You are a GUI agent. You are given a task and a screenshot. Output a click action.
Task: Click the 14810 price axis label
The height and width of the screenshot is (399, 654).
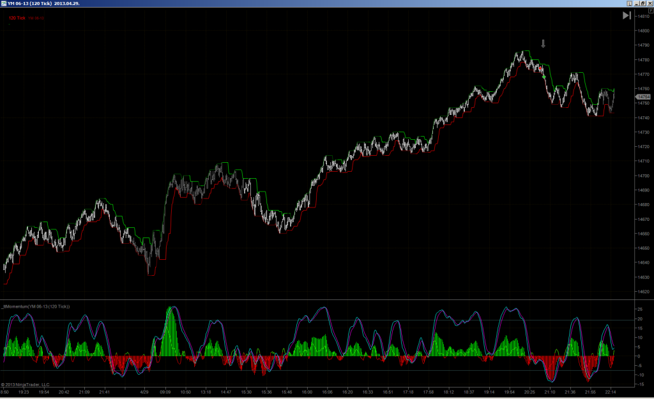(644, 16)
